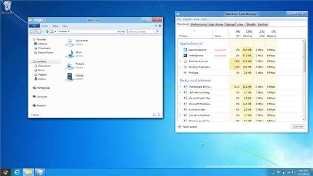The height and width of the screenshot is (176, 313).
Task: Open the Action Center flag icon
Action: (x=278, y=172)
